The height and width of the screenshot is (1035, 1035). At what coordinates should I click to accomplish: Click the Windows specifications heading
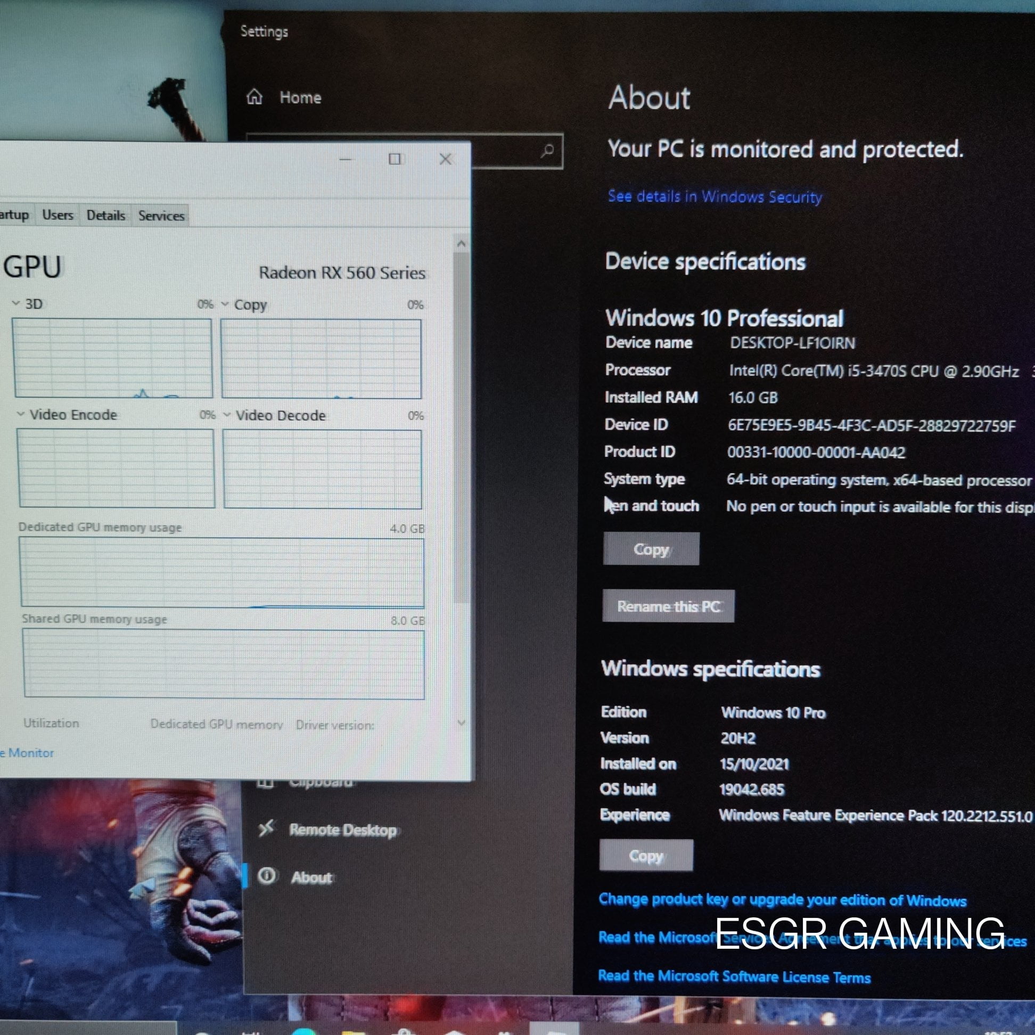pyautogui.click(x=710, y=669)
